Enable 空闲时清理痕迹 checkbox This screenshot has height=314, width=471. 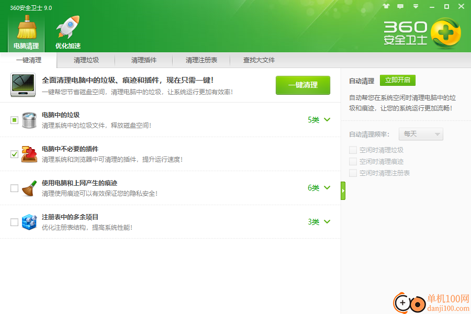(353, 161)
